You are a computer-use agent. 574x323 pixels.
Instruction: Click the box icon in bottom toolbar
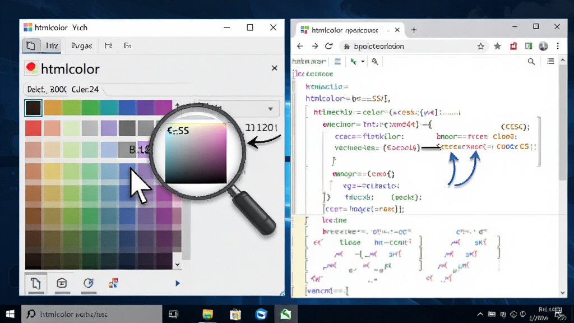(62, 283)
